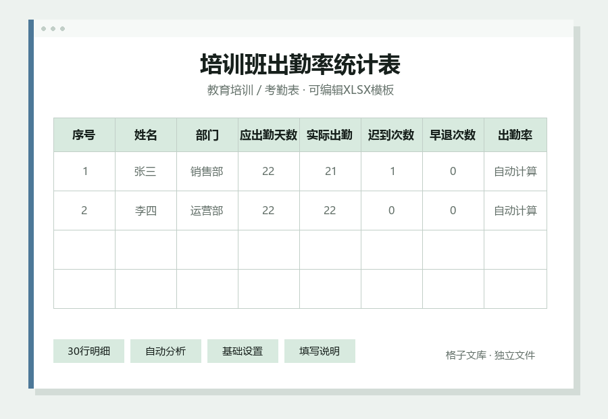Viewport: 608px width, 419px height.
Task: Select the 序号 column header
Action: tap(84, 134)
